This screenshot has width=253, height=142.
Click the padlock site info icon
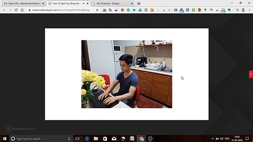[x=29, y=10]
